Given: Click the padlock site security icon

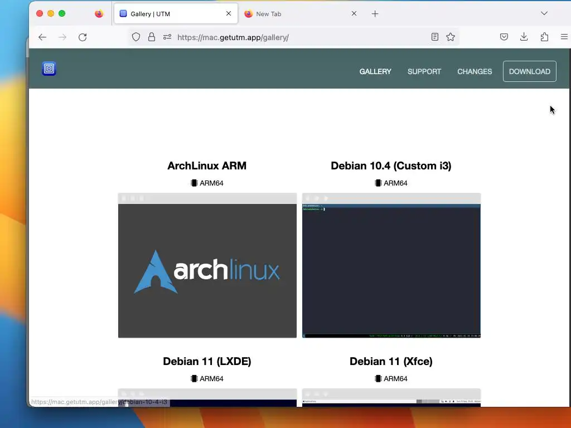Looking at the screenshot, I should [x=152, y=37].
